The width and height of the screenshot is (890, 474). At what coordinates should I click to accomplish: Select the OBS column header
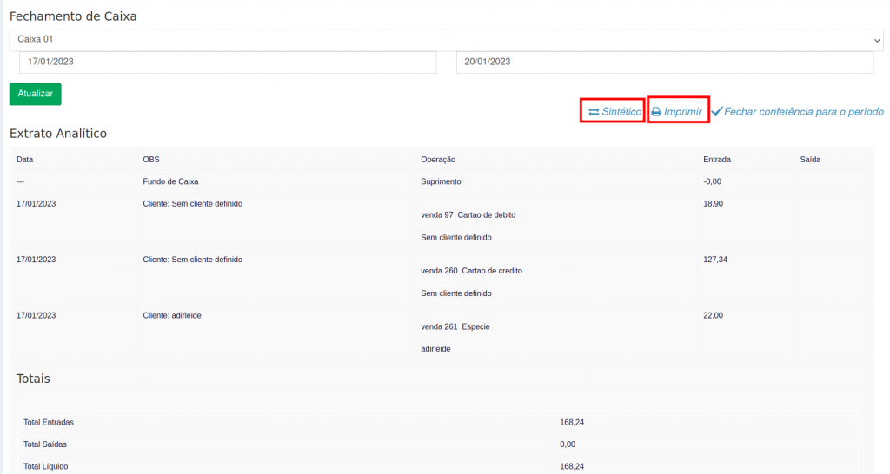point(151,160)
